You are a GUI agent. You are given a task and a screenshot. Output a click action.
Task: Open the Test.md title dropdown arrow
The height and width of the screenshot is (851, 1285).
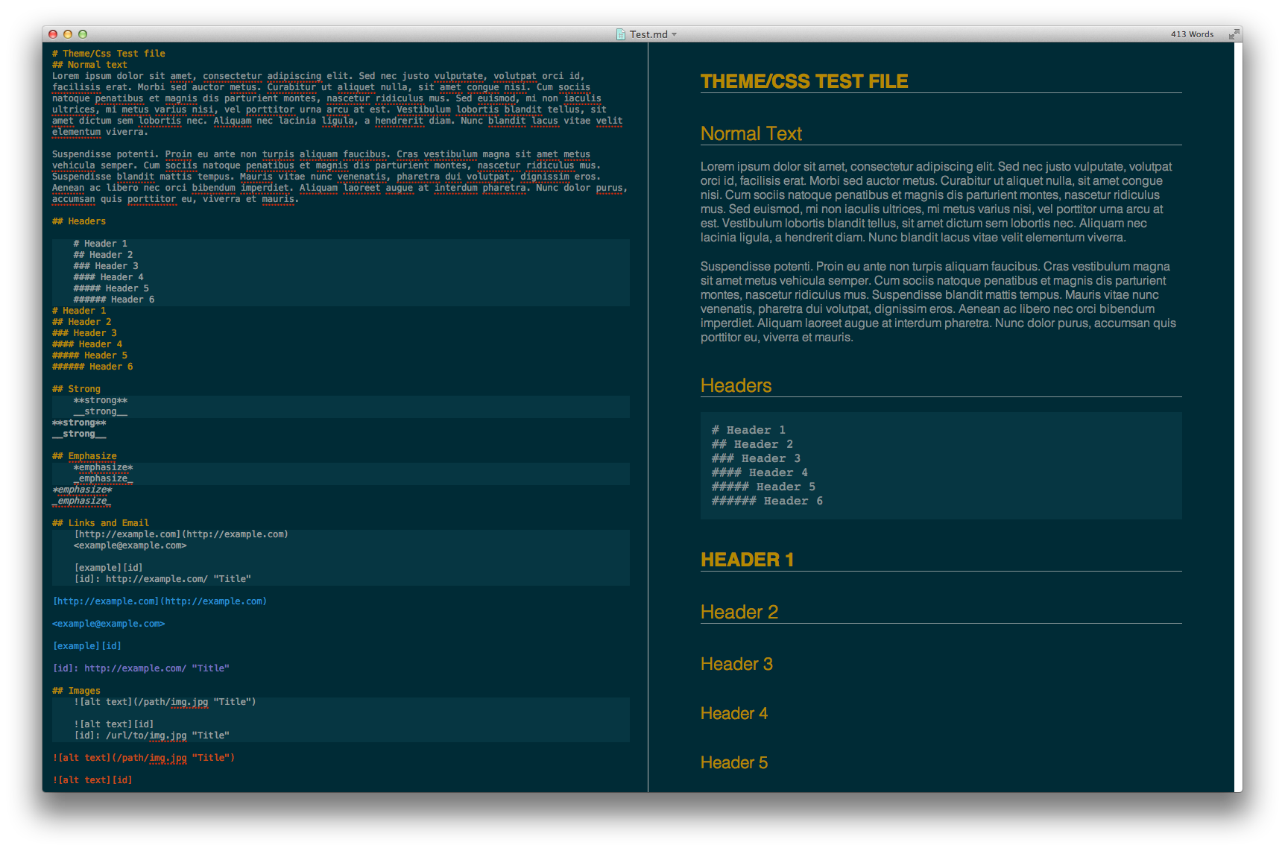(675, 34)
